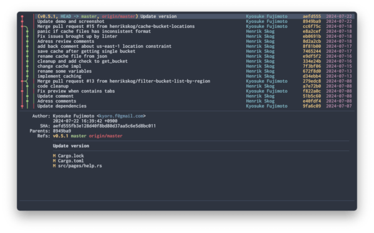Click red graph node beside 'Fix preview when contains tabs'
The width and height of the screenshot is (374, 233).
click(x=22, y=91)
